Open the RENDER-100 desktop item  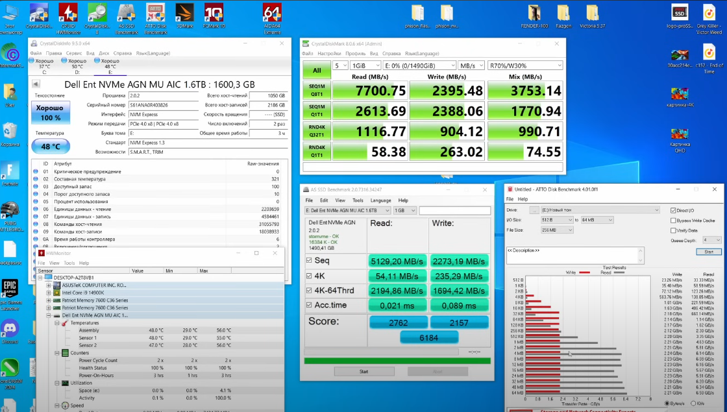click(x=534, y=17)
